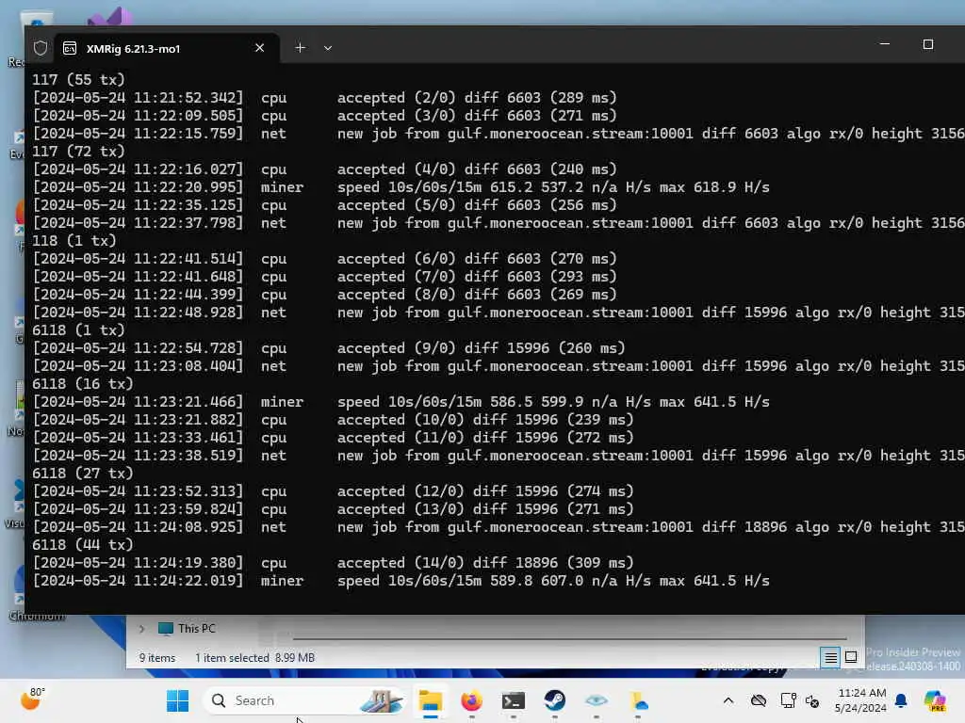The image size is (965, 723).
Task: Click the OneDrive cloud tray icon
Action: point(759,700)
